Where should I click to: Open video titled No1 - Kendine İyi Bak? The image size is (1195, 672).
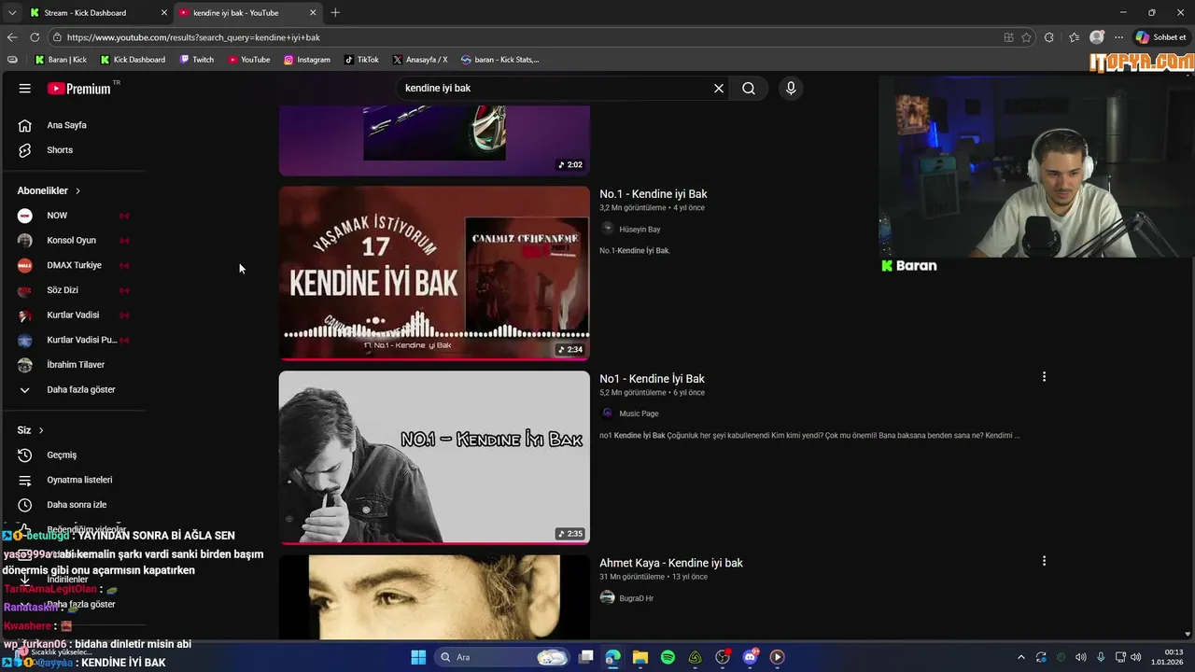click(x=652, y=379)
